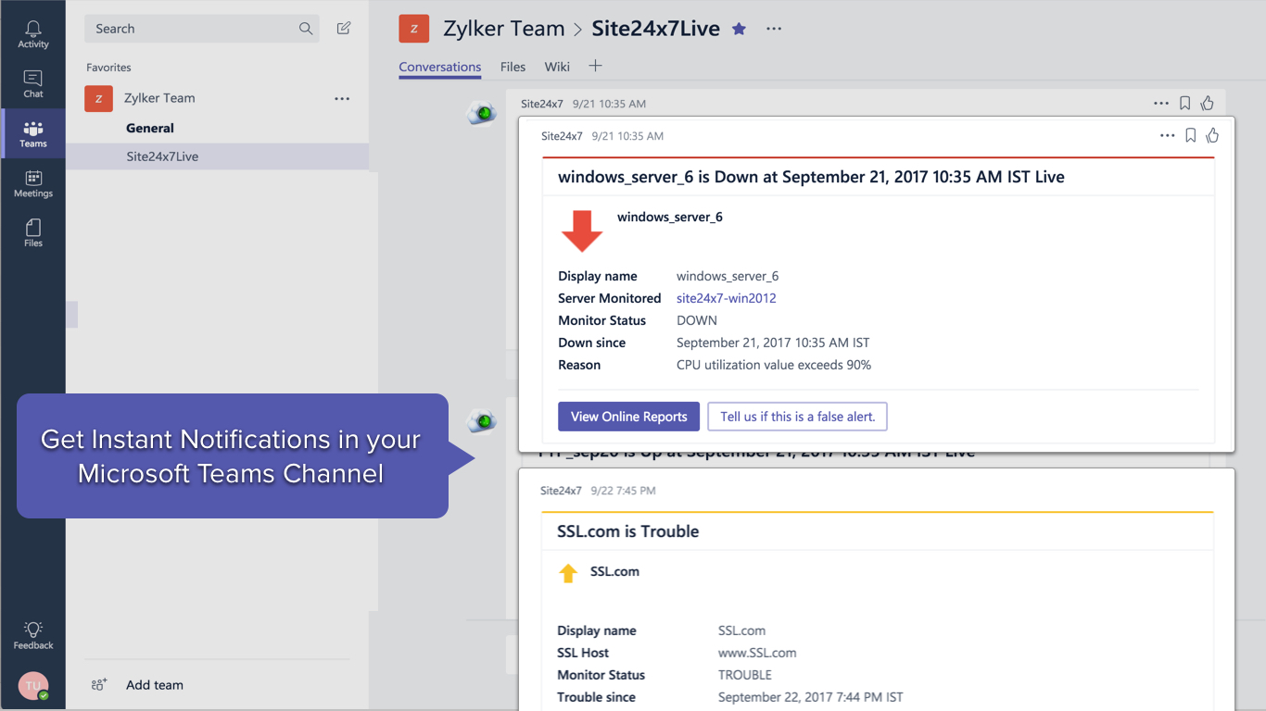Click the TU user profile avatar
Viewport: 1266px width, 711px height.
33,686
